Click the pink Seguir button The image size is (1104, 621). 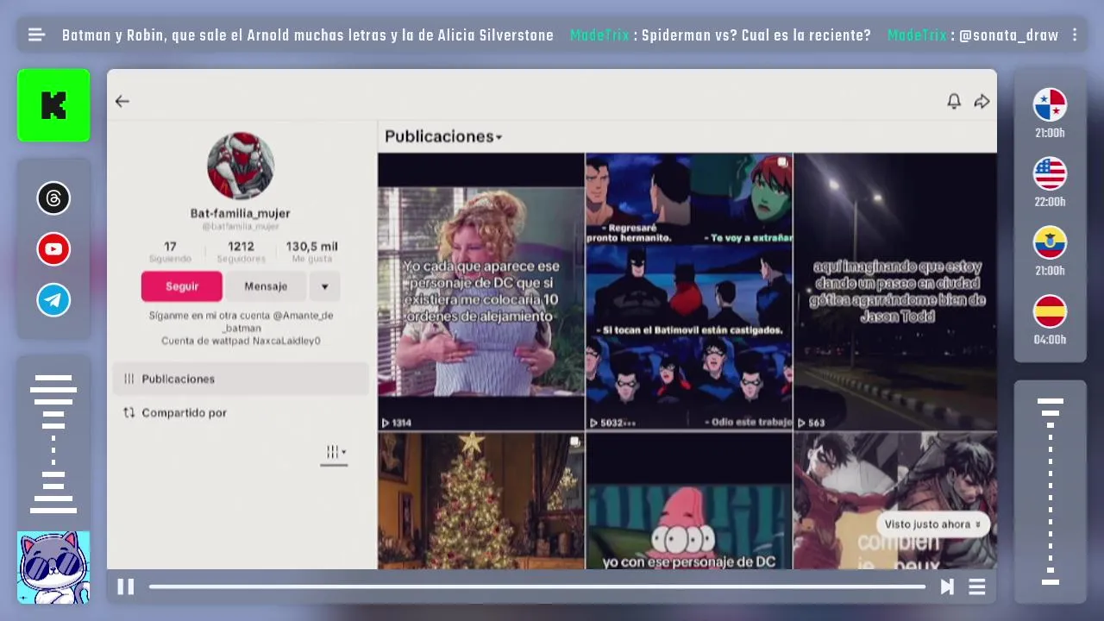[182, 286]
